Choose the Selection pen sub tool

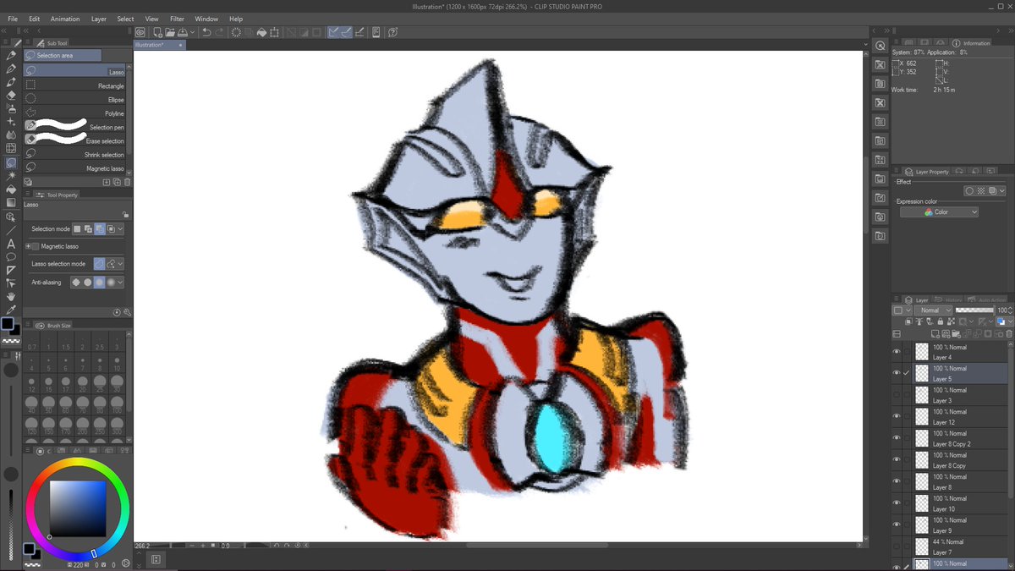(x=75, y=128)
